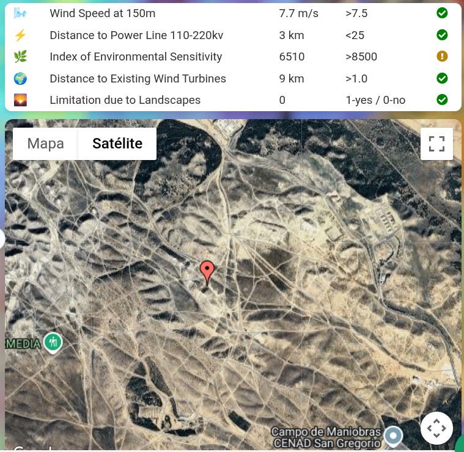Click the globe icon for Existing Wind Turbines
464x452 pixels.
click(x=20, y=79)
